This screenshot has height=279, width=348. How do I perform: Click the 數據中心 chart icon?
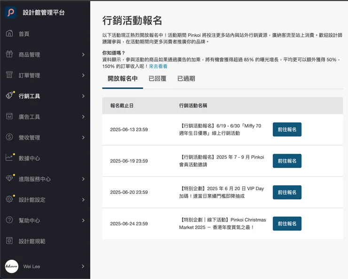[x=9, y=158]
